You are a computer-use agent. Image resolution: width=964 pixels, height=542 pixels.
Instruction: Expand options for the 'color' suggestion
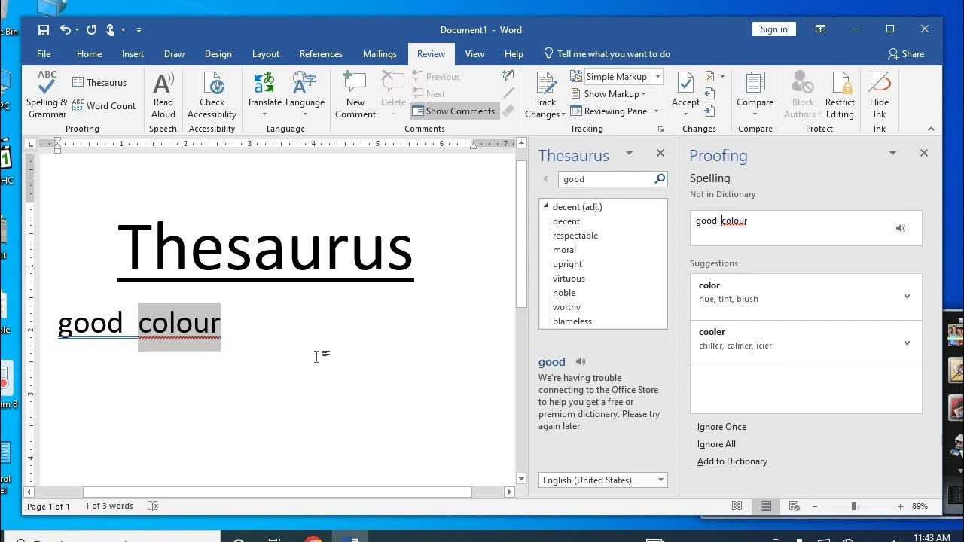pyautogui.click(x=907, y=297)
